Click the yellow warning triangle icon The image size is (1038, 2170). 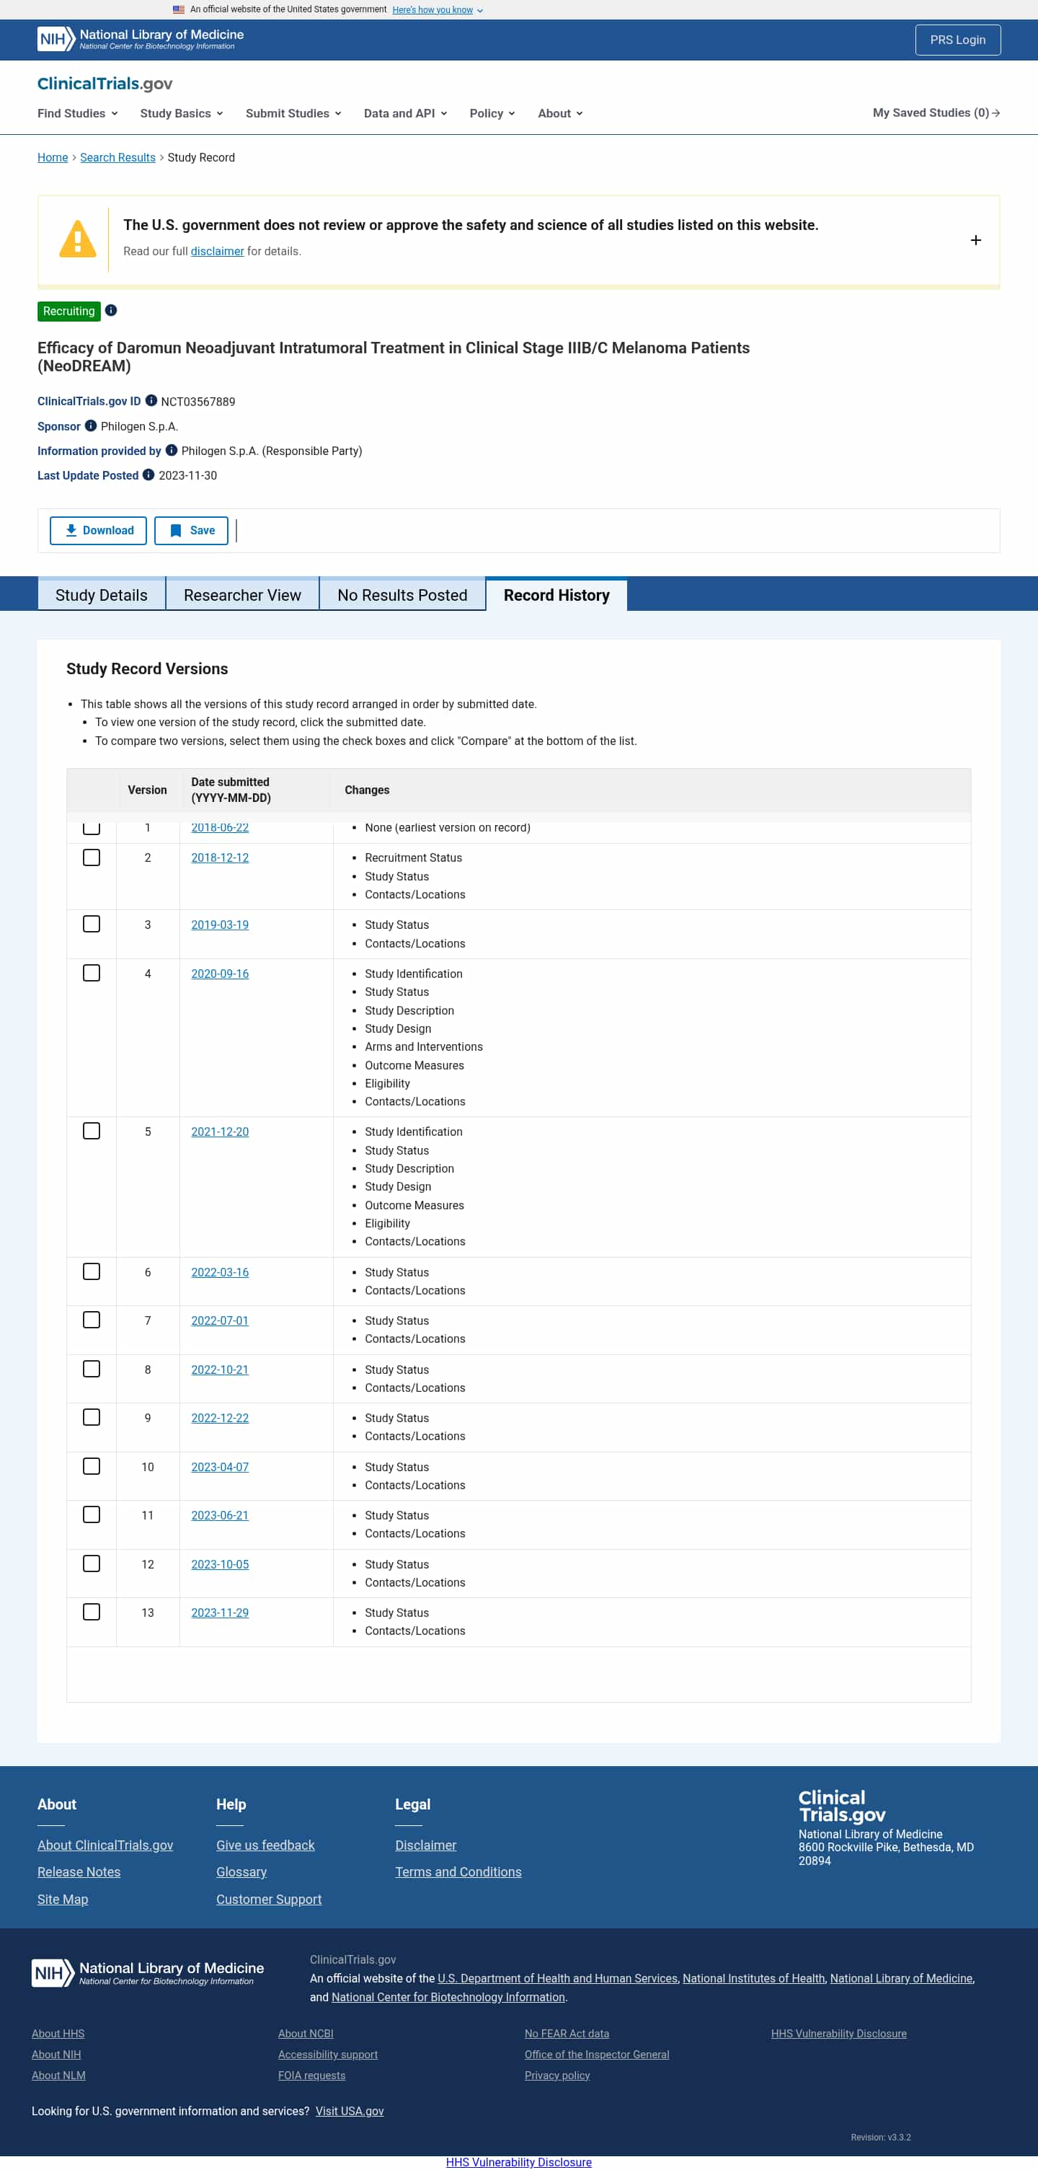click(77, 239)
